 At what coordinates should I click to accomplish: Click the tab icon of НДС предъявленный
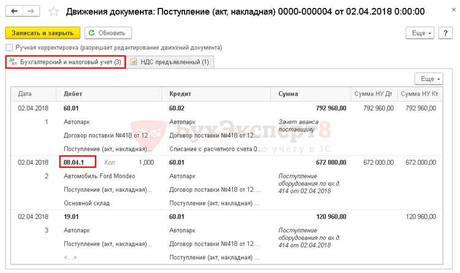pos(134,62)
